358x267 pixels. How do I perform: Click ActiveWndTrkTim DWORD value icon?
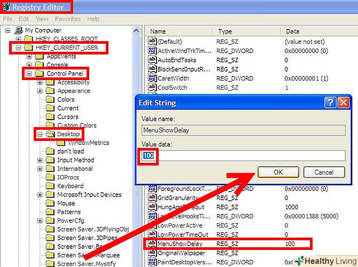(152, 50)
